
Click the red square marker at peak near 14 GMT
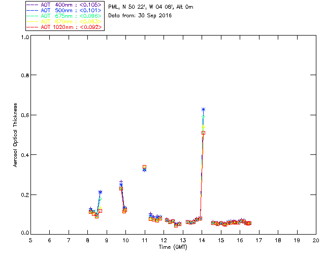[203, 133]
